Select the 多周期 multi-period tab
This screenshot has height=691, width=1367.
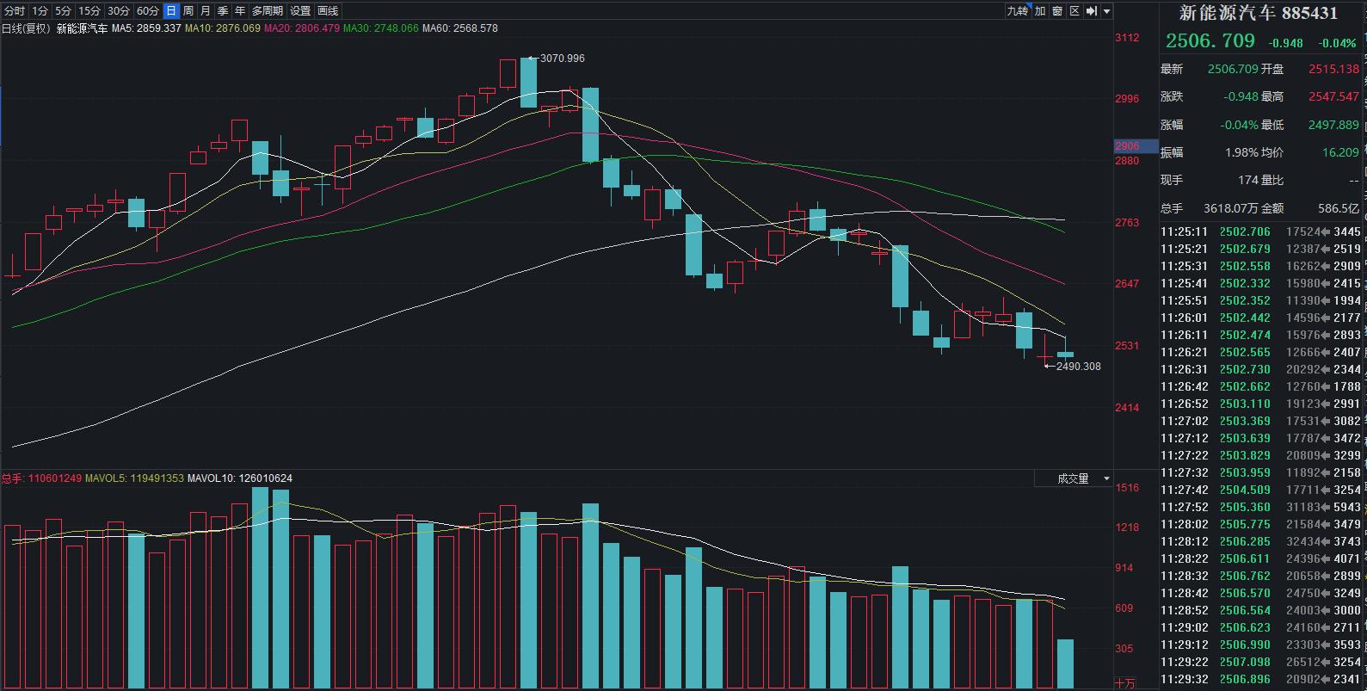pyautogui.click(x=268, y=11)
